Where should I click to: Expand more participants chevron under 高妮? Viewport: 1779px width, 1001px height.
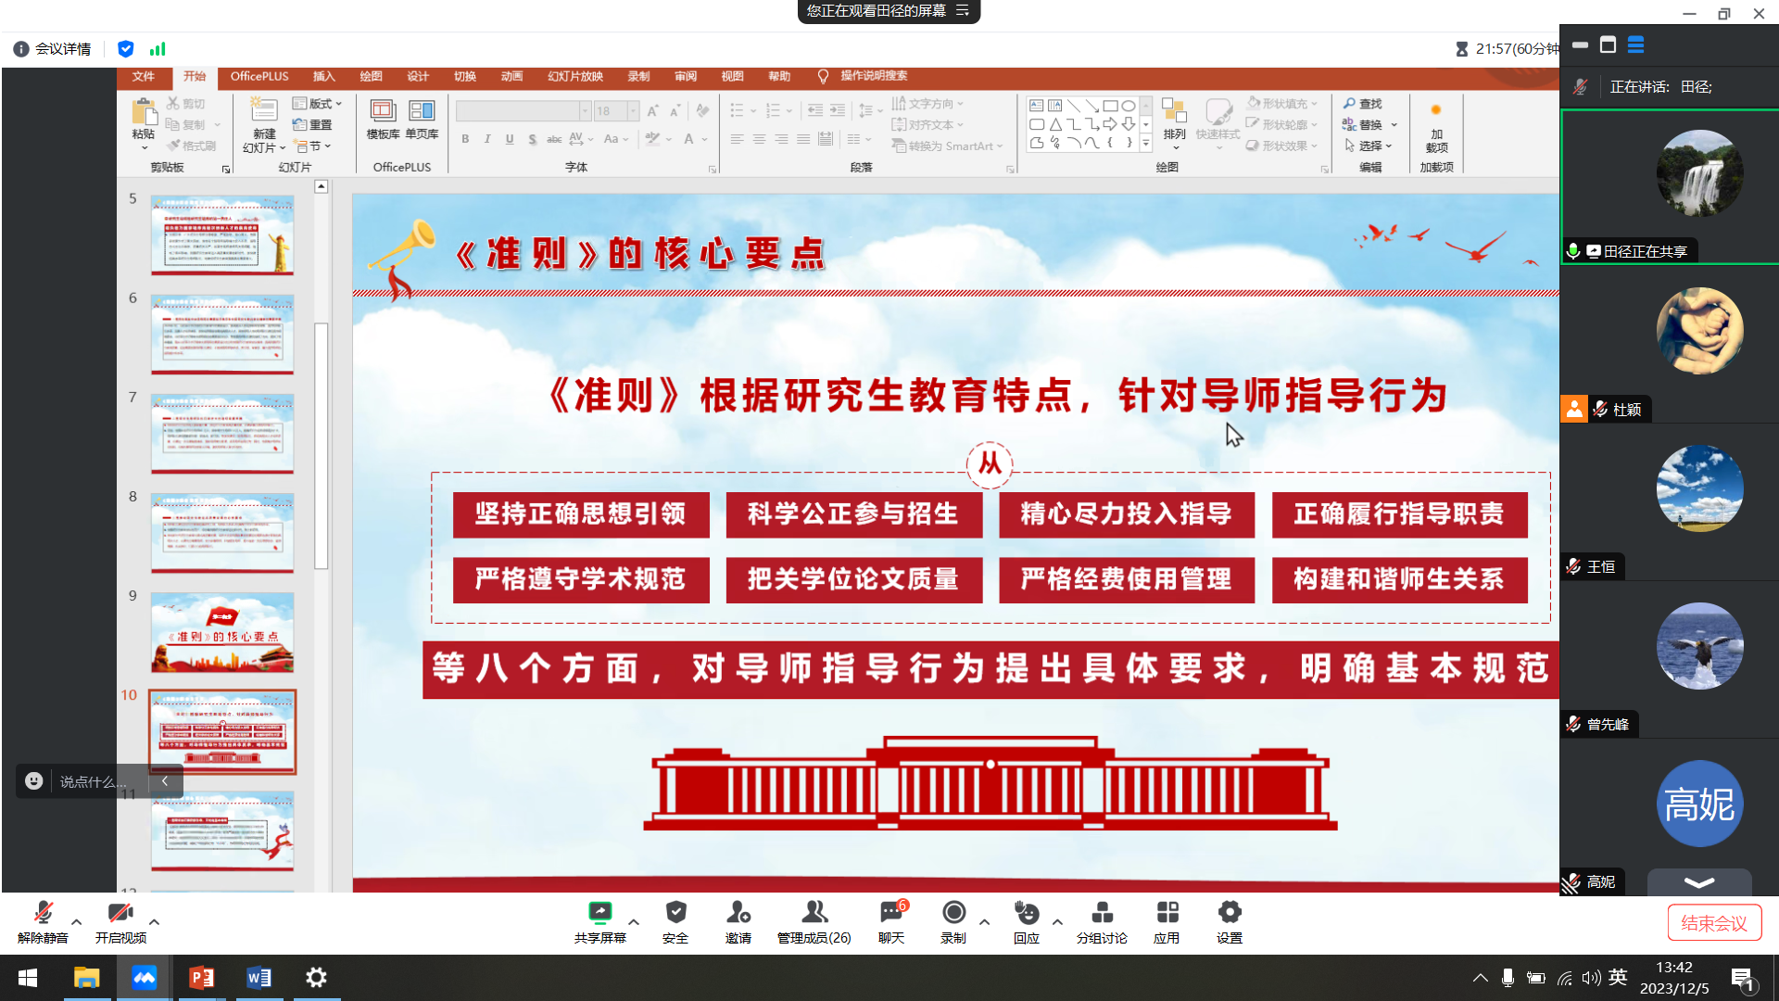[1698, 881]
